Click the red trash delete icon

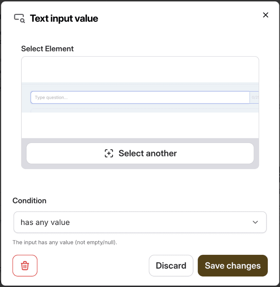pyautogui.click(x=25, y=266)
